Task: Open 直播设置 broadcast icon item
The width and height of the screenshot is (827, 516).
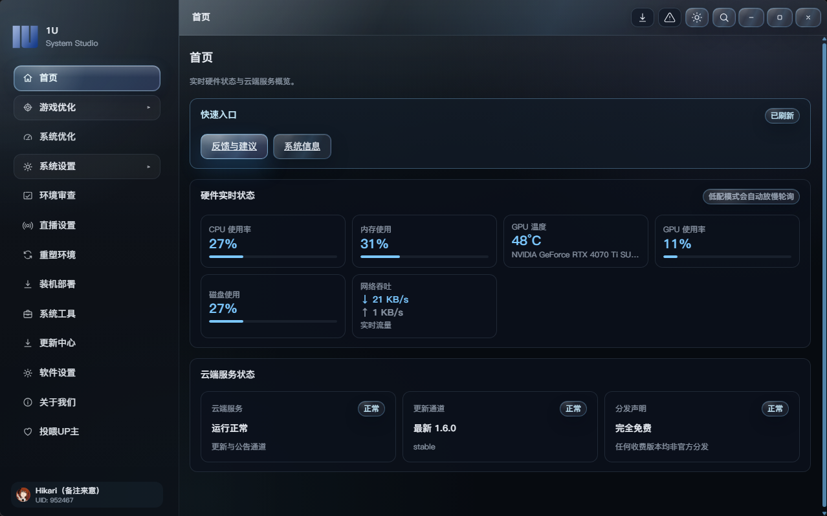Action: click(28, 226)
